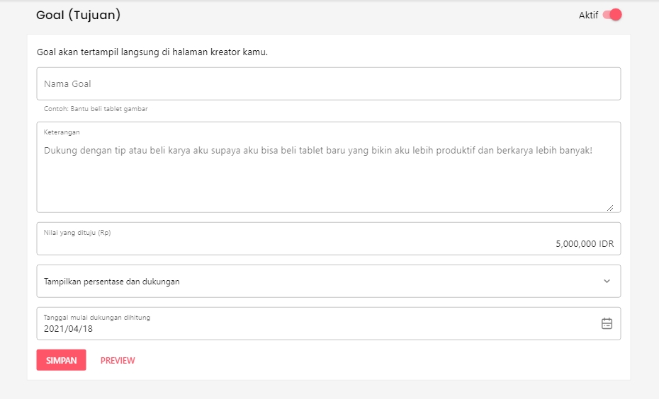
Task: Click the placeholder text Dukung dengan tip
Action: (x=317, y=150)
